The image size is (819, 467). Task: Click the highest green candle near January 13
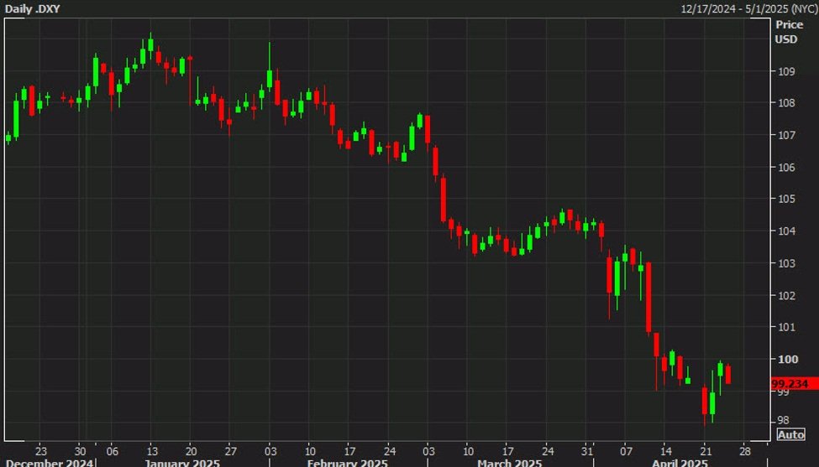[150, 46]
